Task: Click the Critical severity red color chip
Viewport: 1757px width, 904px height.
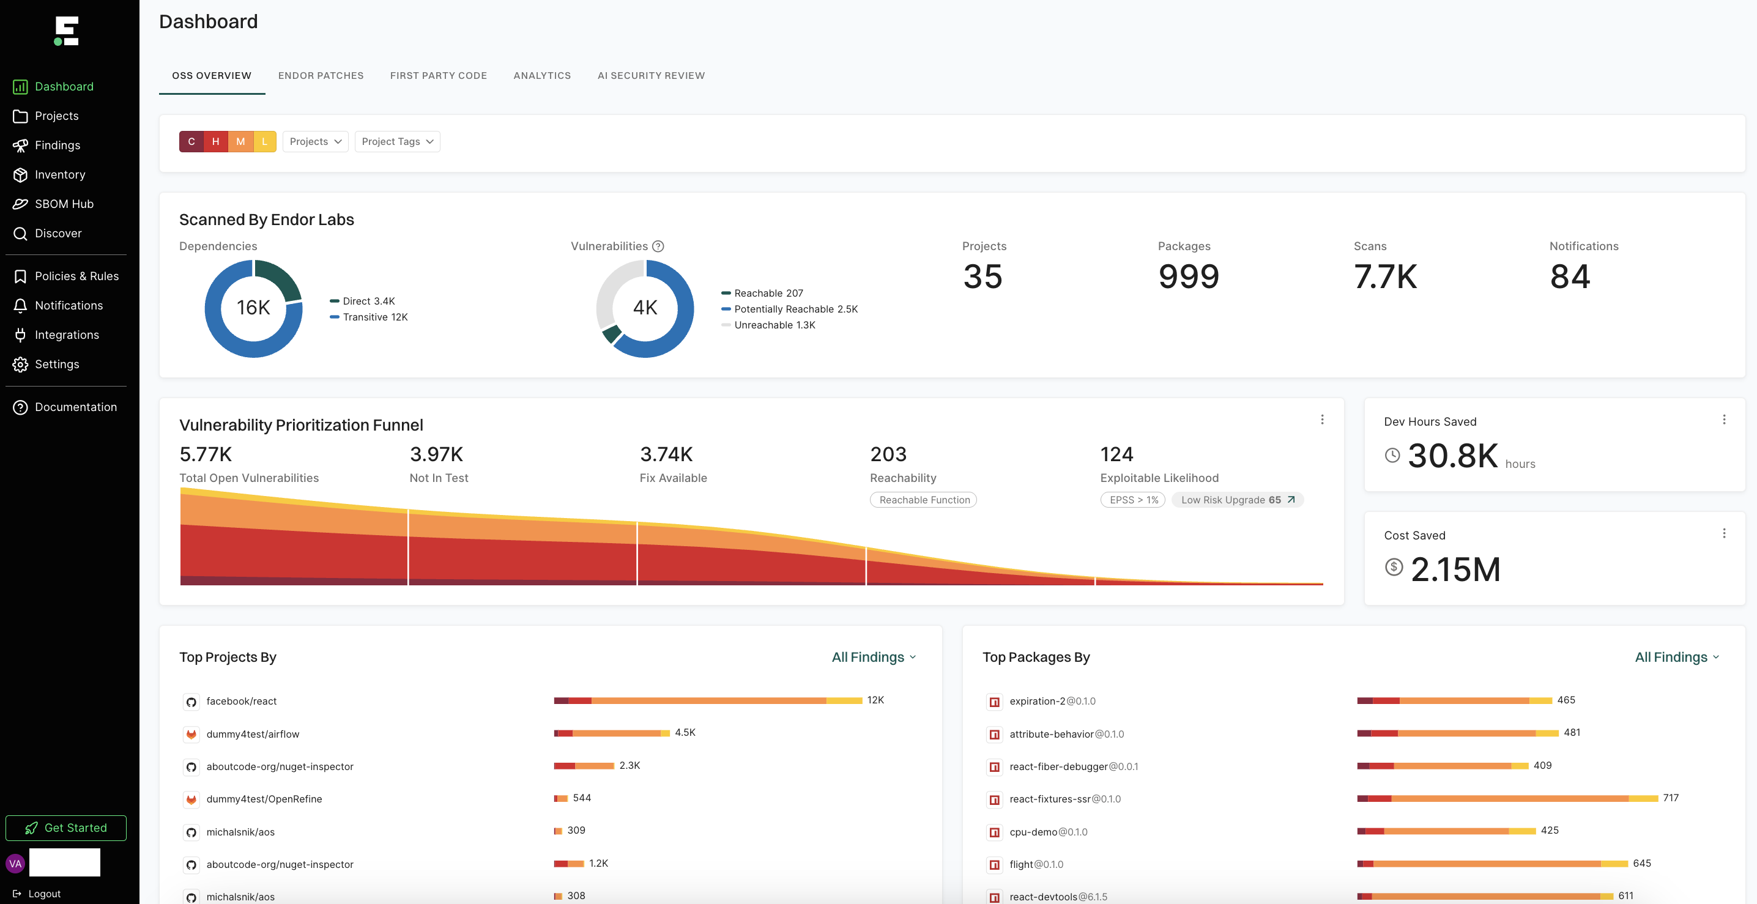Action: [x=191, y=141]
